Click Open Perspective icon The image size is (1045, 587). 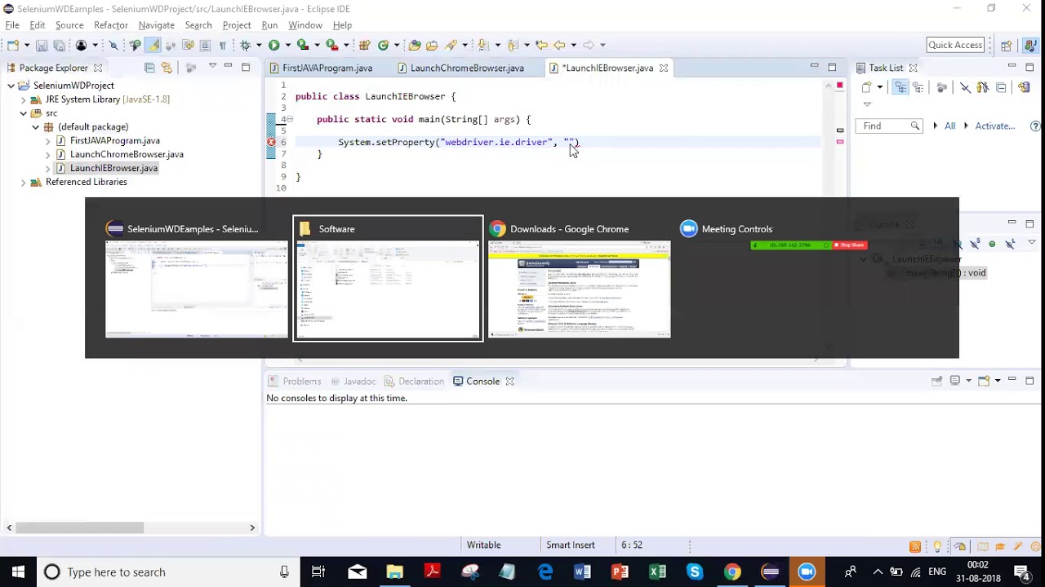[x=1007, y=46]
